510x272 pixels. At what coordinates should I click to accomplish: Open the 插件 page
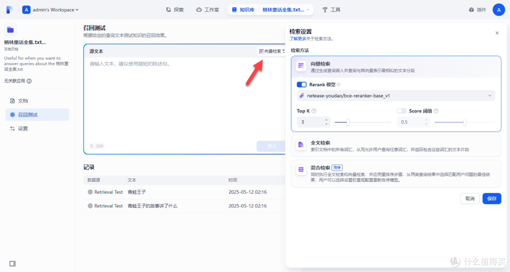[x=477, y=10]
